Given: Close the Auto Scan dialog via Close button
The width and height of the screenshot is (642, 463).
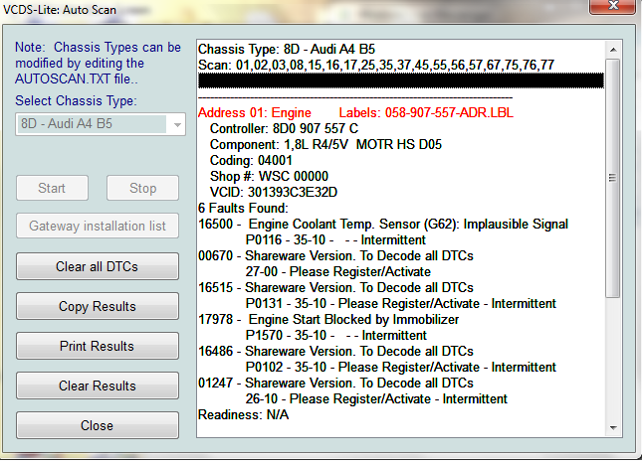Looking at the screenshot, I should 98,425.
